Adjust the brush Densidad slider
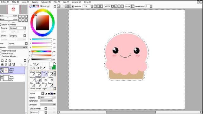 click(x=48, y=104)
